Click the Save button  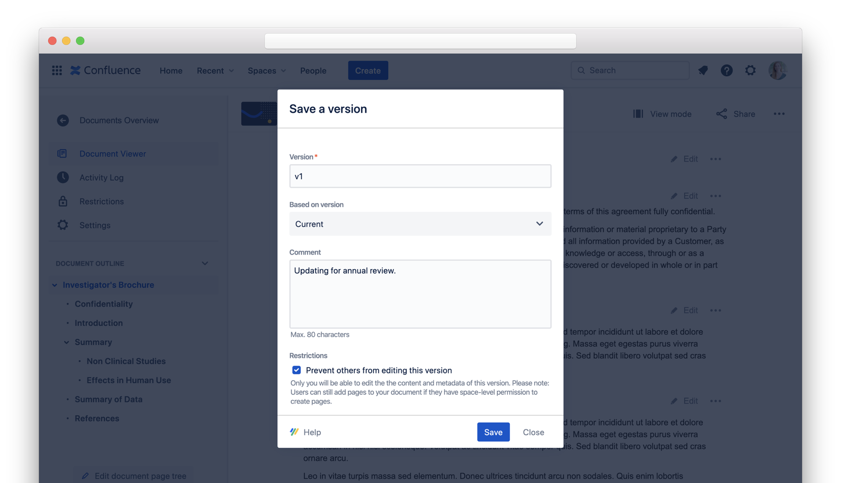click(493, 432)
